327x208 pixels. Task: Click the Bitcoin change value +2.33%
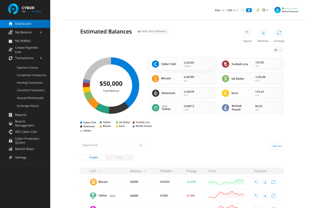pyautogui.click(x=191, y=182)
